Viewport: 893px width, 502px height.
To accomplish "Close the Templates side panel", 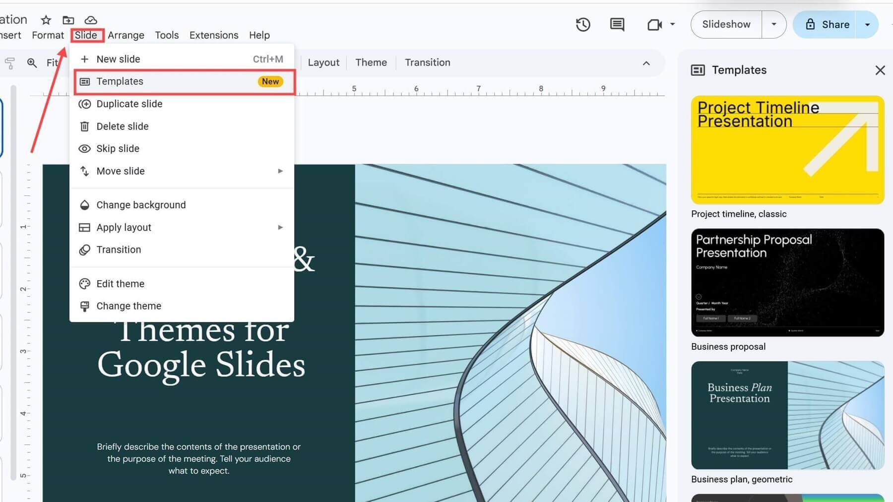I will pos(880,70).
